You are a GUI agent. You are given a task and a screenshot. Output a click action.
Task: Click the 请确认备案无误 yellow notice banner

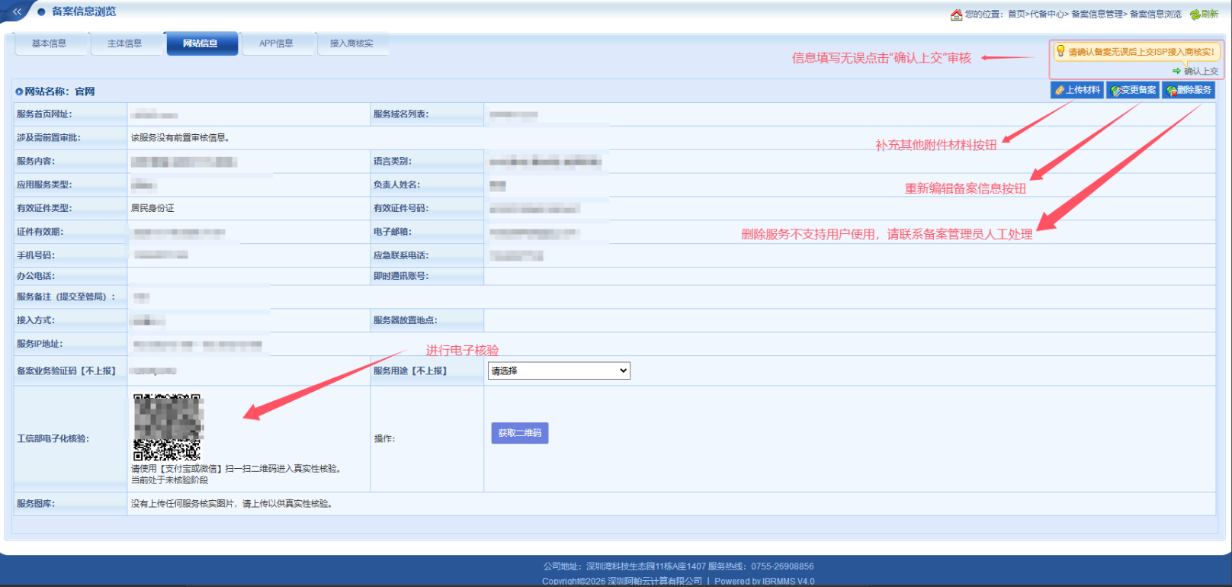pyautogui.click(x=1135, y=52)
